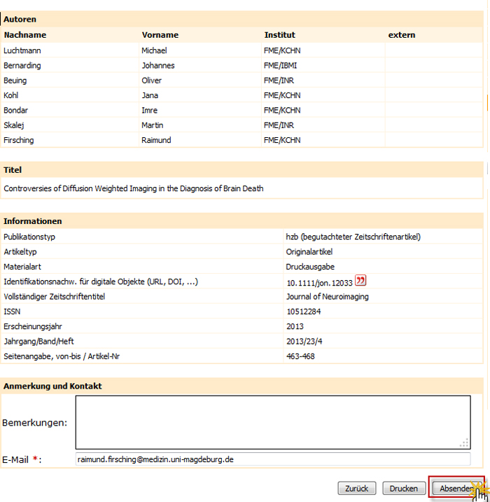The height and width of the screenshot is (502, 490).
Task: Click the extern column header
Action: pos(402,35)
